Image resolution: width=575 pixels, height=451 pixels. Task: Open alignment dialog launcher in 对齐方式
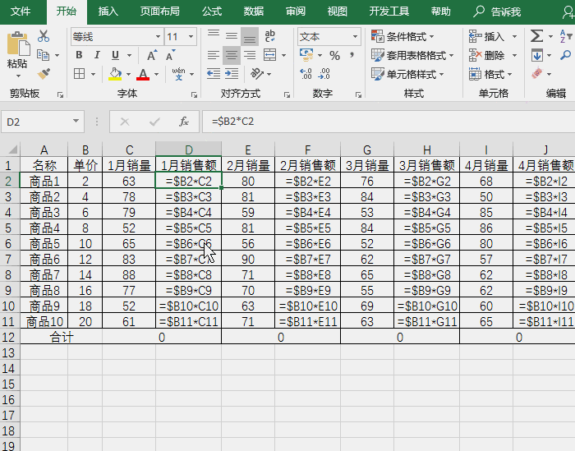tap(287, 95)
